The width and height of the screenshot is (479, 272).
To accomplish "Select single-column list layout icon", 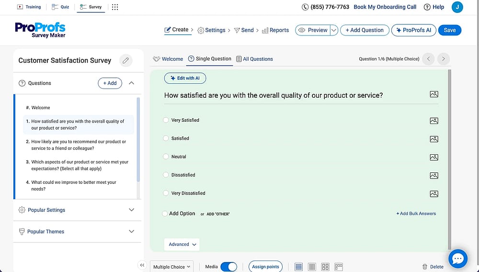I will [298, 267].
